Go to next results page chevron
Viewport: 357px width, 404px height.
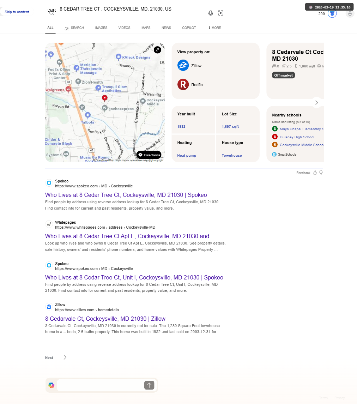coord(65,357)
